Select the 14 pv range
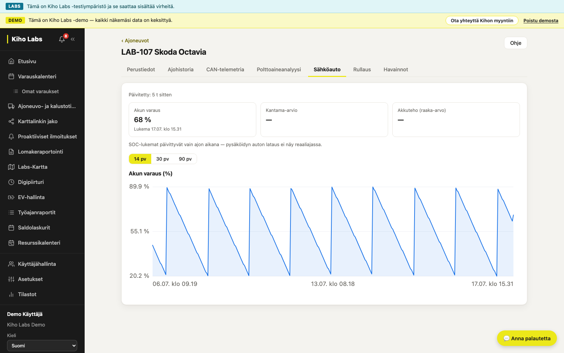This screenshot has height=353, width=564. (140, 159)
